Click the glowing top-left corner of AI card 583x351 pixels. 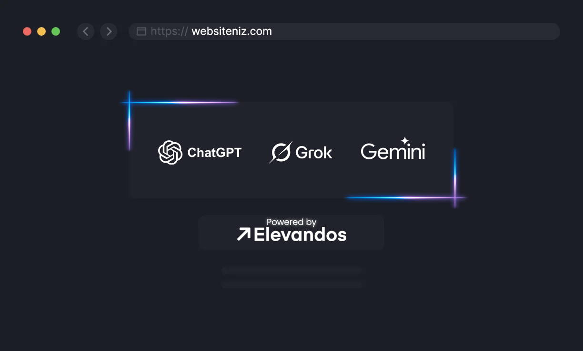click(x=129, y=102)
